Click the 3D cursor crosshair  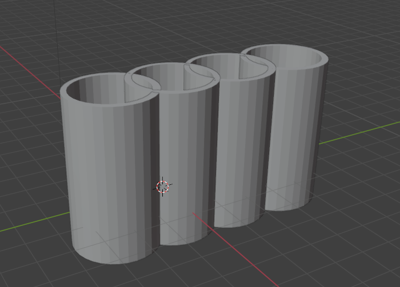(163, 187)
